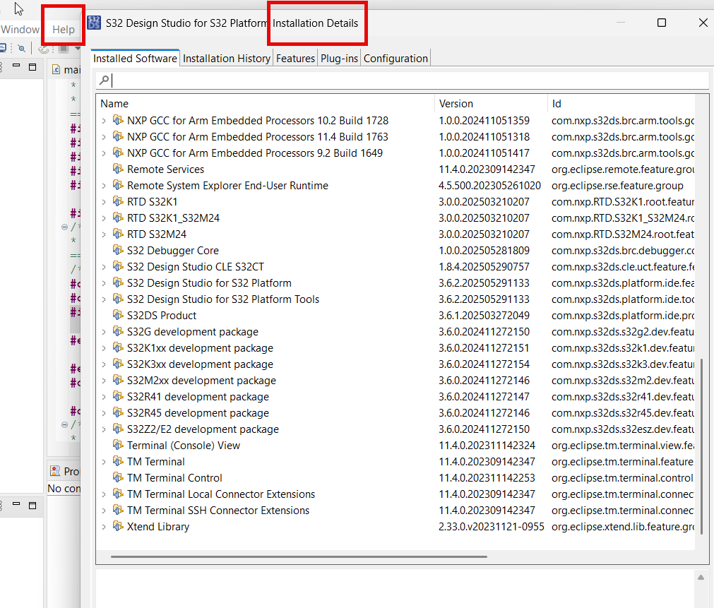Click scroll-up arrow in details pane
Screen dimensions: 714x608
point(701,578)
